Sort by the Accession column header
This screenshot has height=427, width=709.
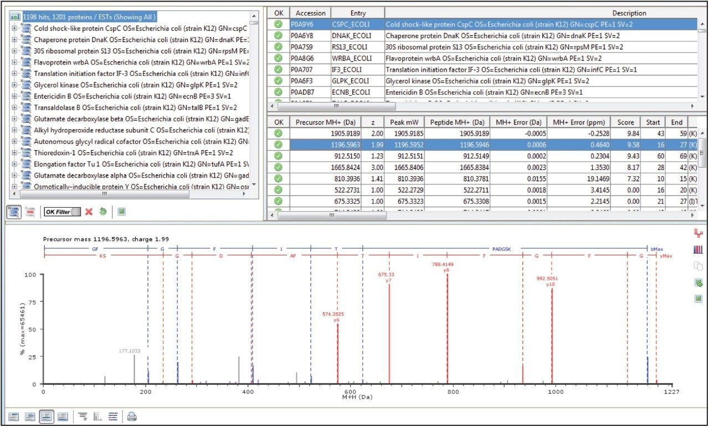click(310, 13)
